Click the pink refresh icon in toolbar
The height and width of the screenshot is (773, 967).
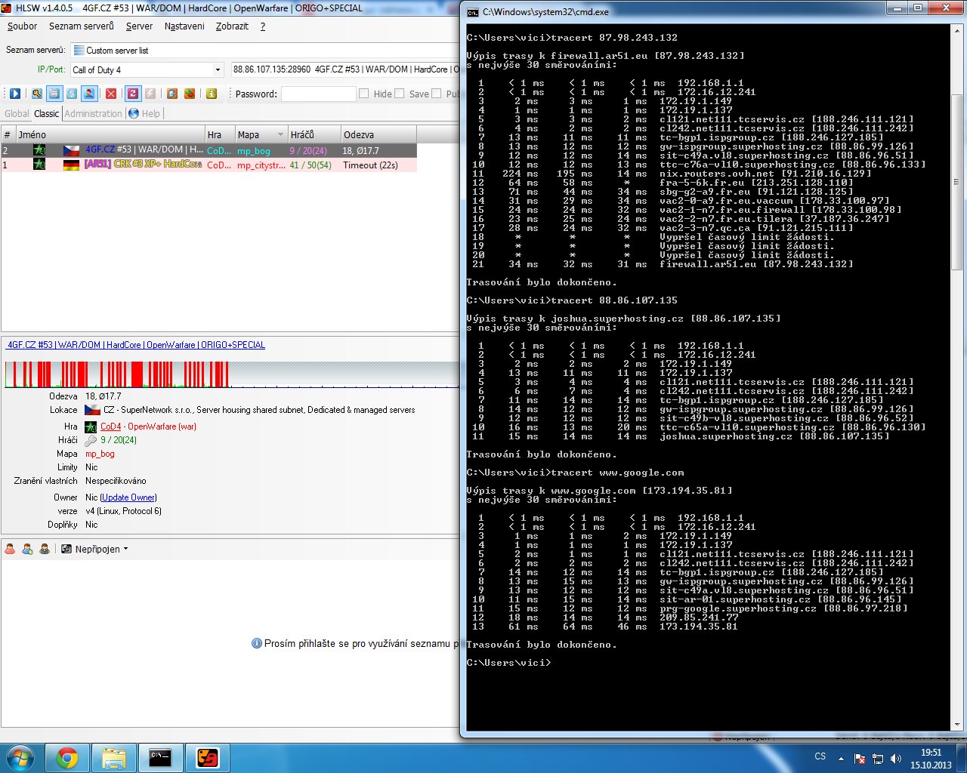pyautogui.click(x=133, y=94)
